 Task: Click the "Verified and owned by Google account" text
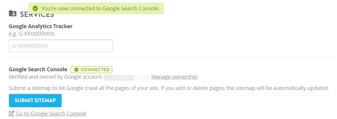55,77
